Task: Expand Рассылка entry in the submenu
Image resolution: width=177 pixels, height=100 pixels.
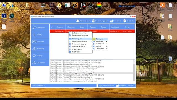Action: click(100, 41)
